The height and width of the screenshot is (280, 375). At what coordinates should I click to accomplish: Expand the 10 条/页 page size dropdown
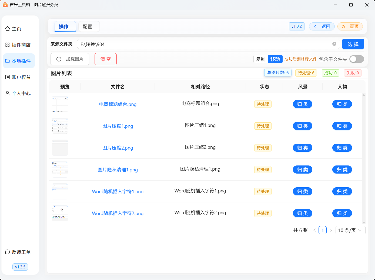click(350, 230)
